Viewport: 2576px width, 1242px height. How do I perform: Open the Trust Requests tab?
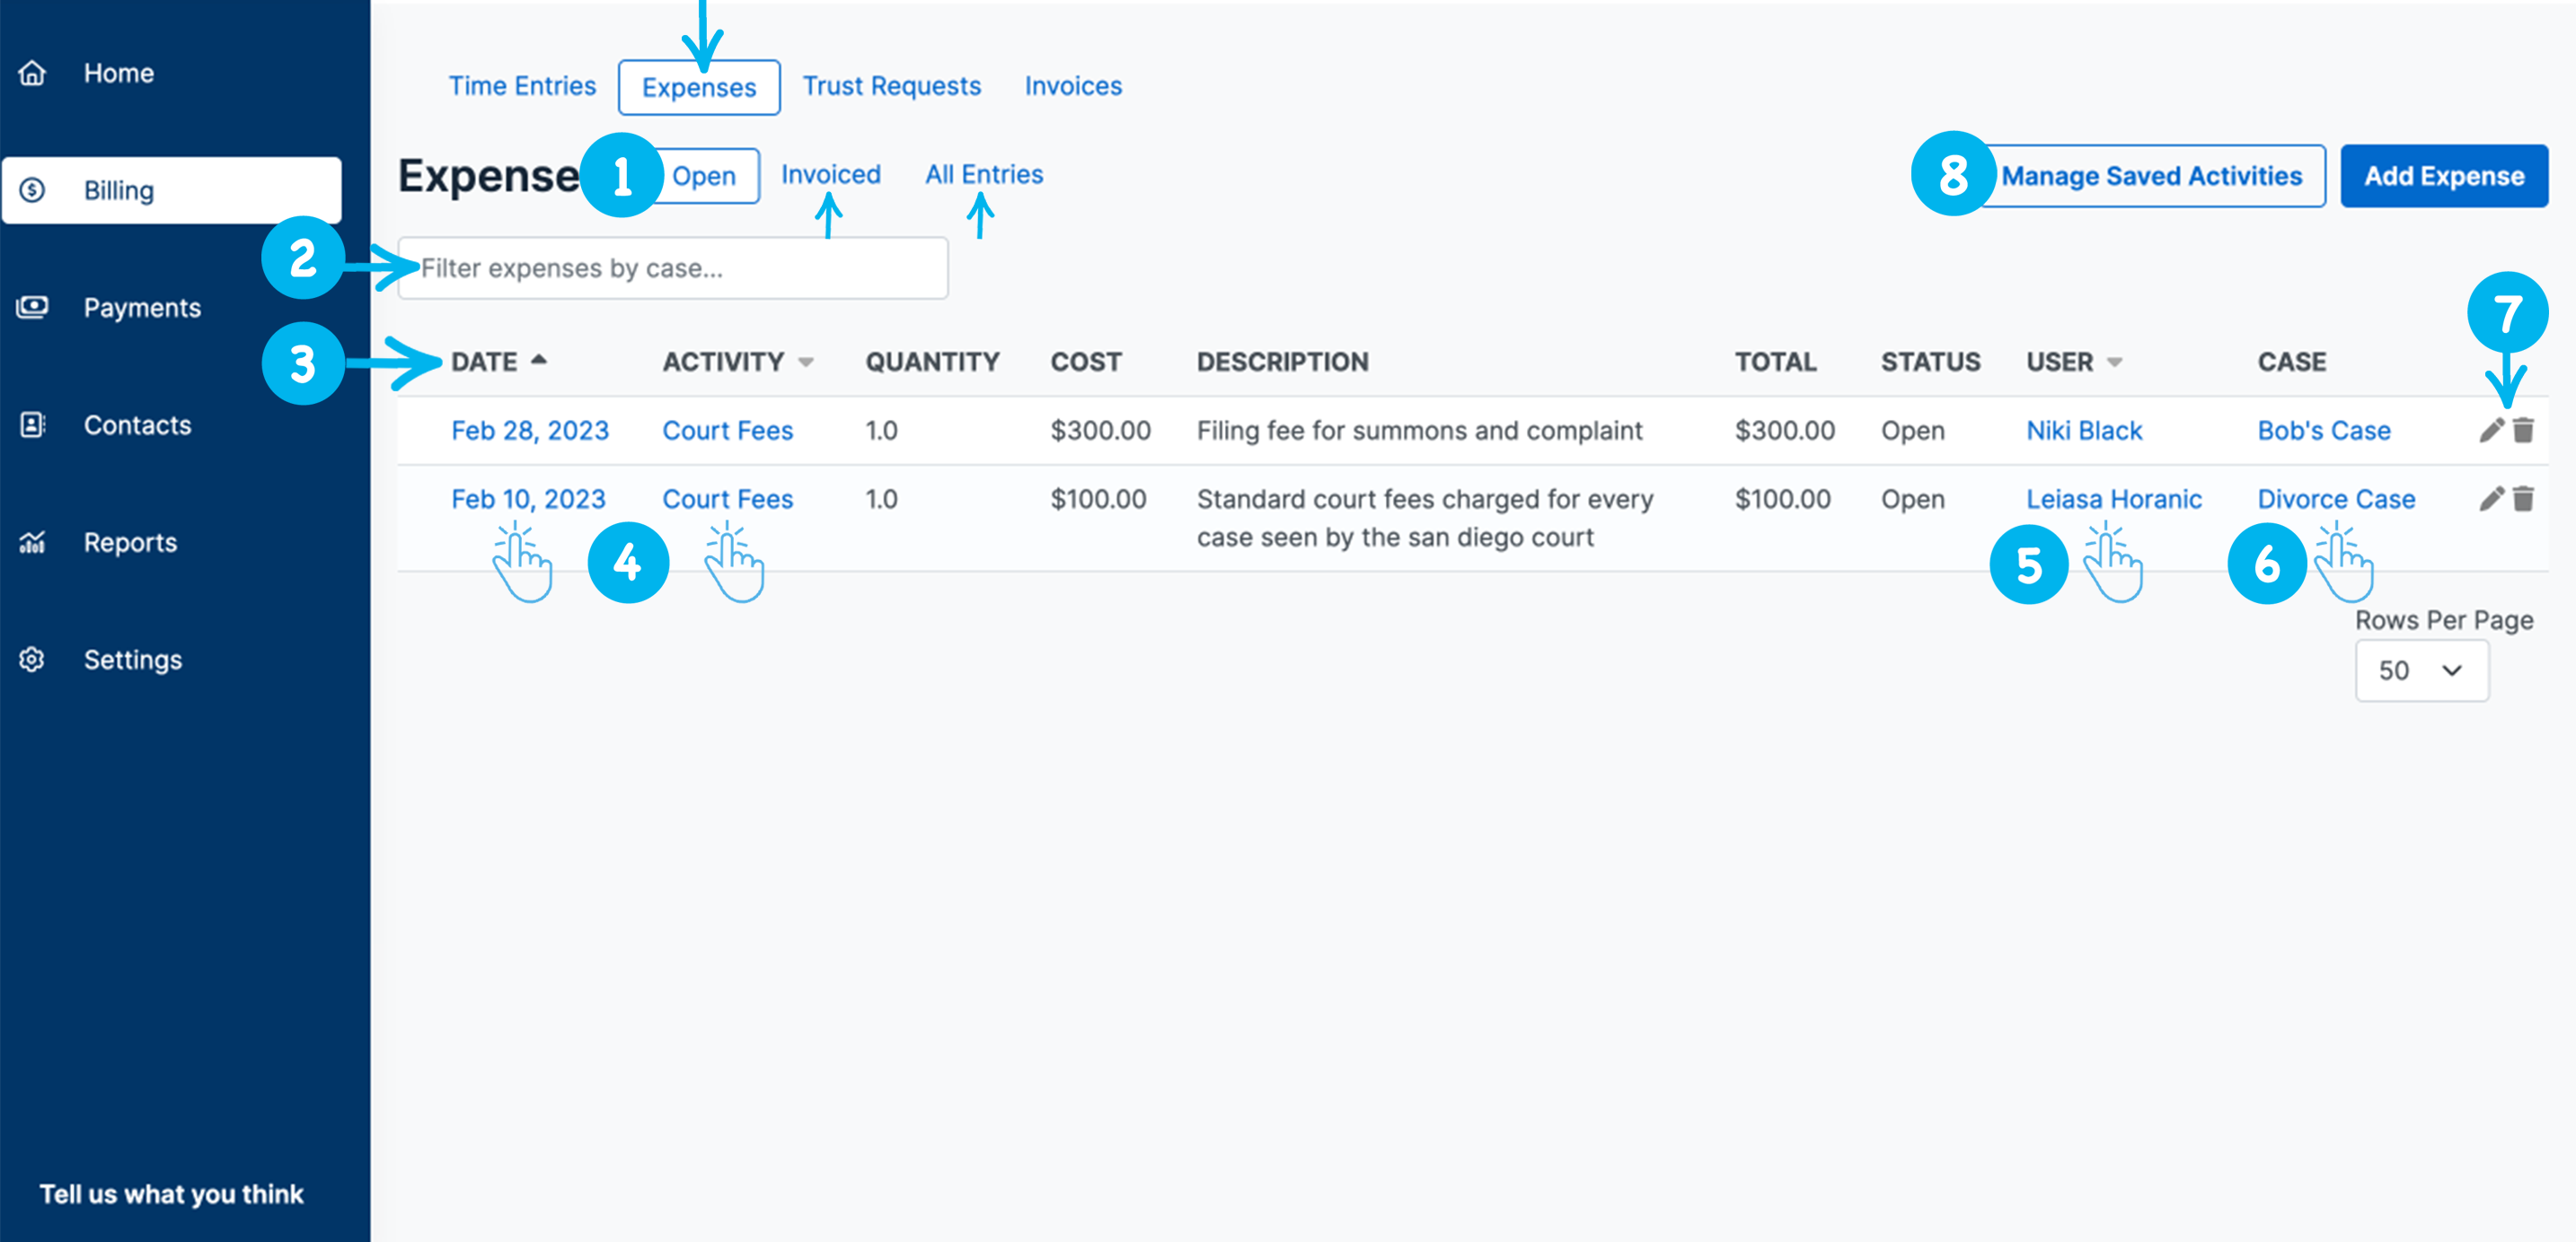point(891,86)
